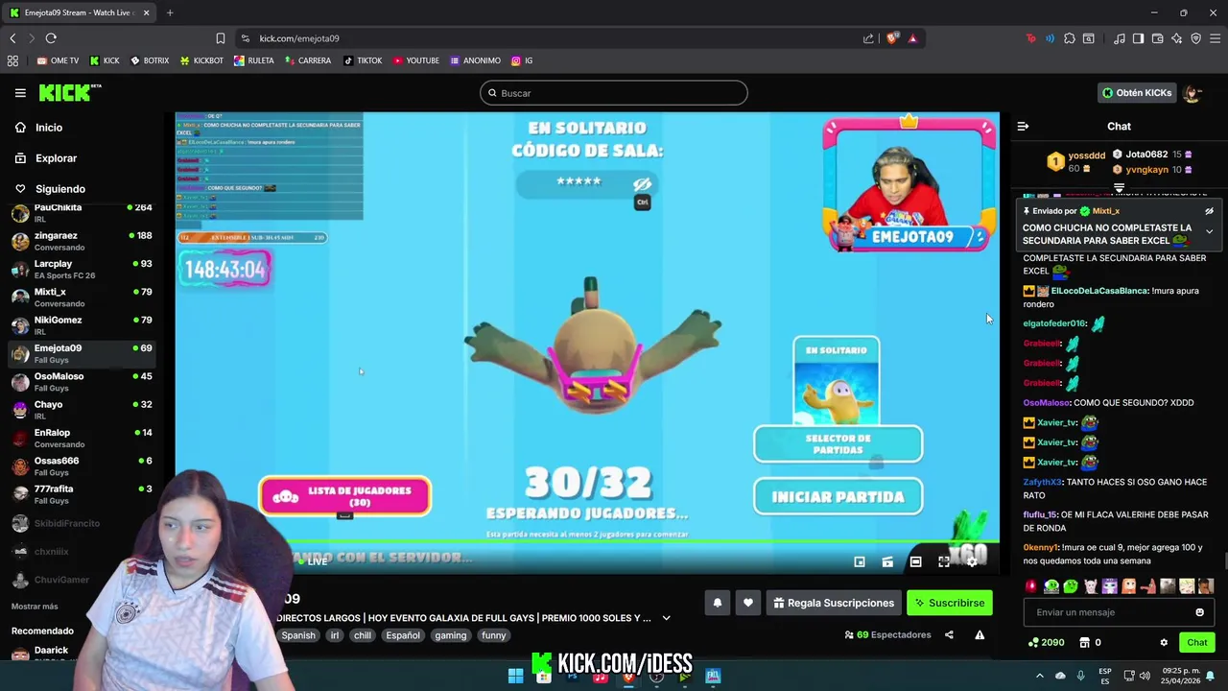Send message with green Chat button
Image resolution: width=1228 pixels, height=691 pixels.
1196,642
